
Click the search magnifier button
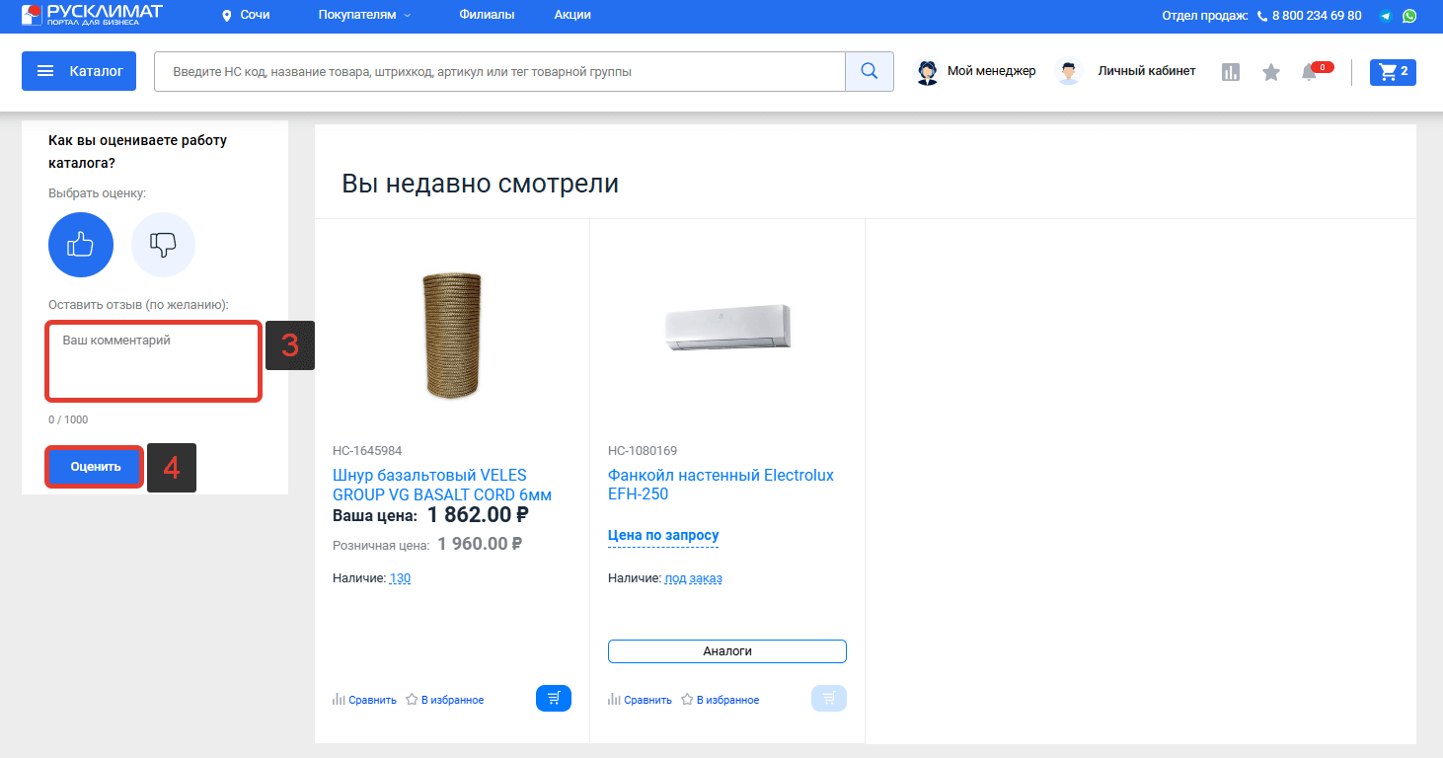(870, 71)
